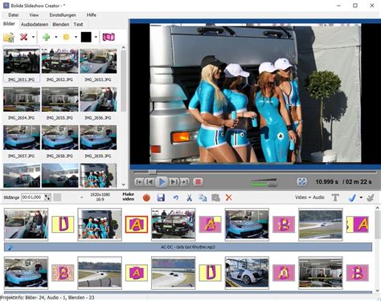The width and height of the screenshot is (381, 301).
Task: Click the red X delete slide icon
Action: [x=228, y=197]
